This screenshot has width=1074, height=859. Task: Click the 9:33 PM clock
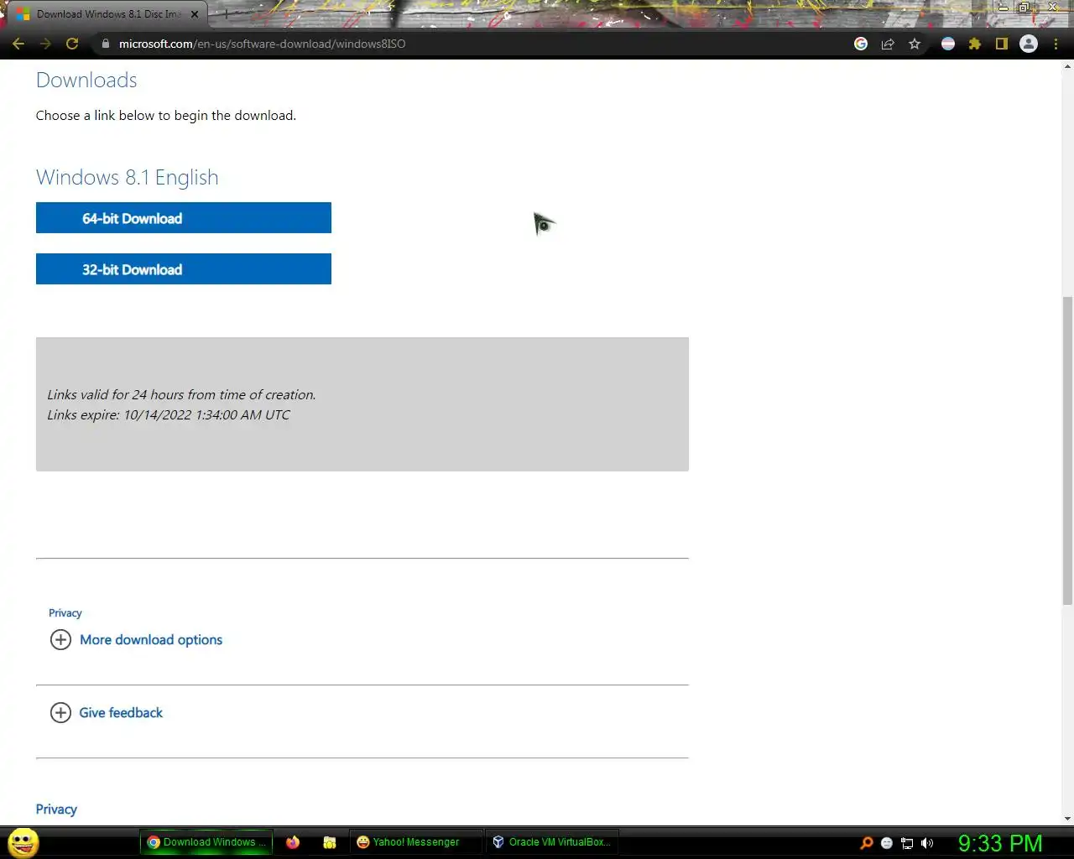tap(1000, 843)
